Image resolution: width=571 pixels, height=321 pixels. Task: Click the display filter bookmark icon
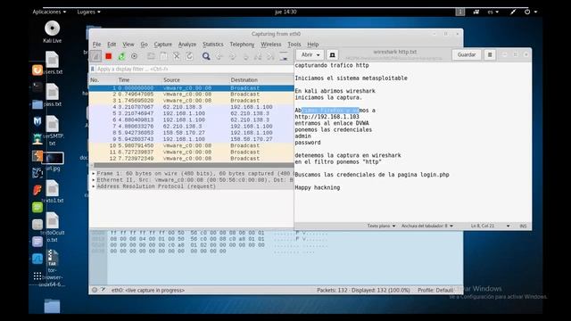coord(93,69)
